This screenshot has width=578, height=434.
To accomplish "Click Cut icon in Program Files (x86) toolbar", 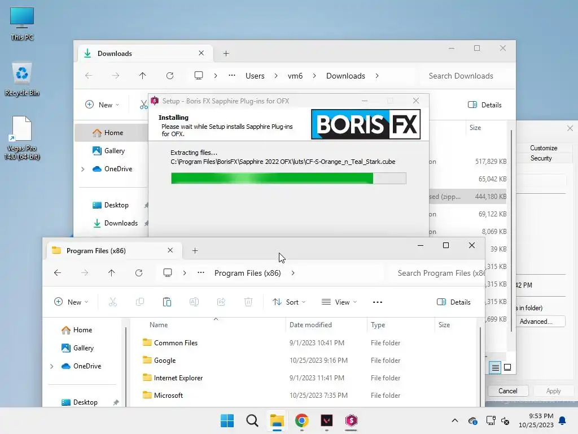I will (x=113, y=302).
